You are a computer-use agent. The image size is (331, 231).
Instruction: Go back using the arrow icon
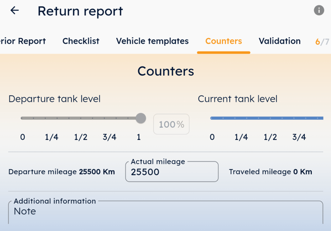15,10
